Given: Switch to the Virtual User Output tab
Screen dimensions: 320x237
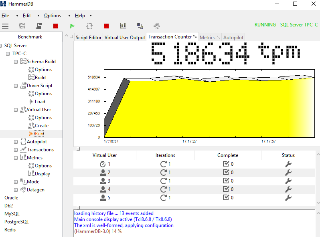Looking at the screenshot, I should coord(125,38).
